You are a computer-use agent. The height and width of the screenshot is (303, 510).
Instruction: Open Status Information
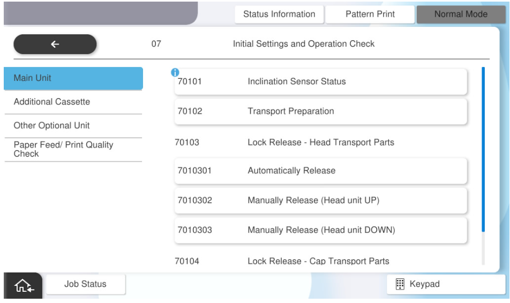point(279,14)
